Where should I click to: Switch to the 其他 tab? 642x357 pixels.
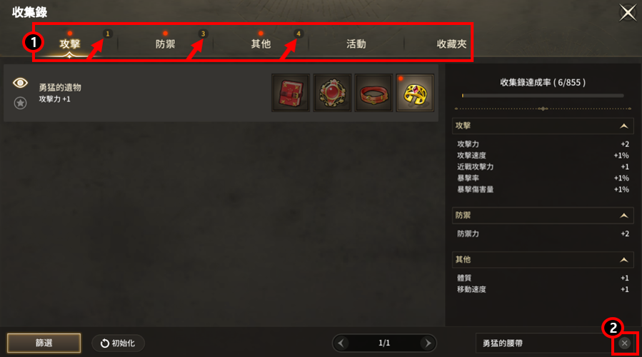(x=261, y=44)
